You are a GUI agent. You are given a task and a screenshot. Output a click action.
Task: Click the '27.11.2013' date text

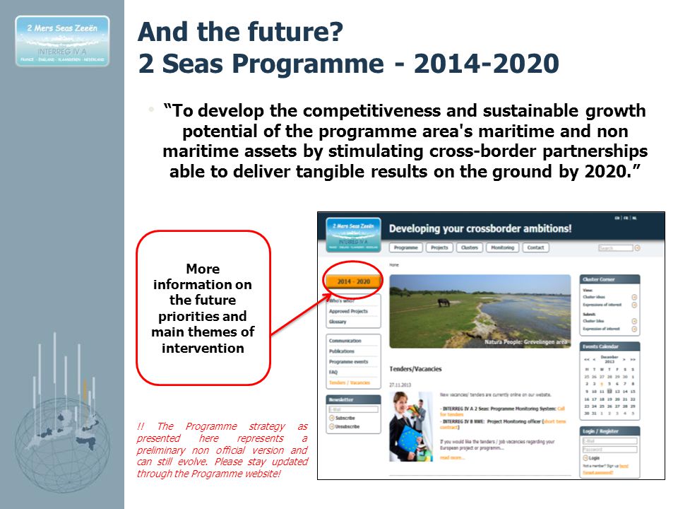click(x=400, y=385)
